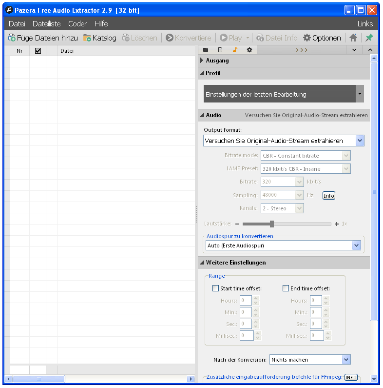The image size is (383, 388).
Task: Start conversion with the Konvertiere button
Action: 189,38
